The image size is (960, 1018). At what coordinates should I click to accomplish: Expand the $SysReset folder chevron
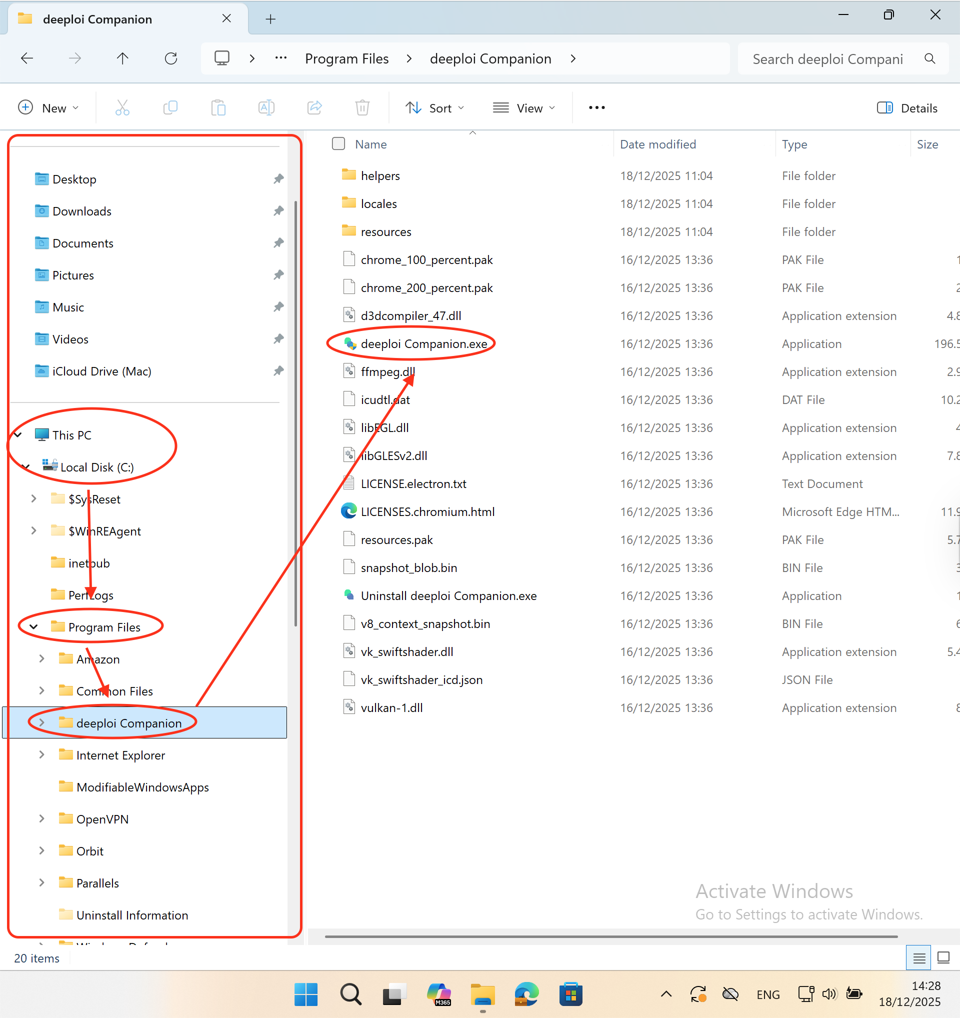pos(34,499)
